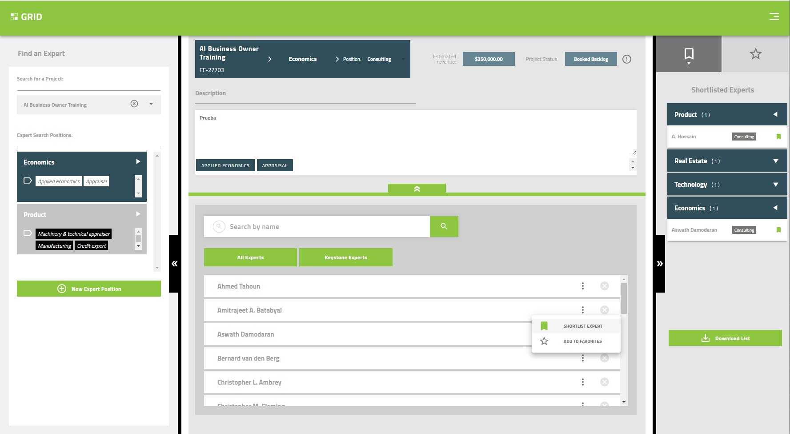Viewport: 790px width, 434px height.
Task: Remove Christopher L. Ambrey from list
Action: click(604, 382)
